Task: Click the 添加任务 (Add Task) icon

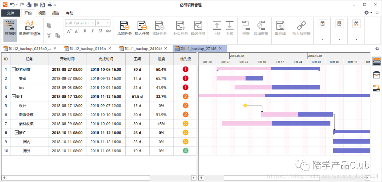Action: 124,25
